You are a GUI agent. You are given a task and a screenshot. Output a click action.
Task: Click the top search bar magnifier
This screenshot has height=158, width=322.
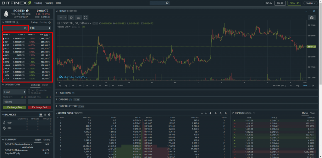167,3
